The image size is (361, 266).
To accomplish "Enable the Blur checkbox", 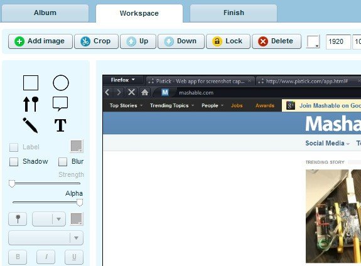I will pyautogui.click(x=63, y=161).
